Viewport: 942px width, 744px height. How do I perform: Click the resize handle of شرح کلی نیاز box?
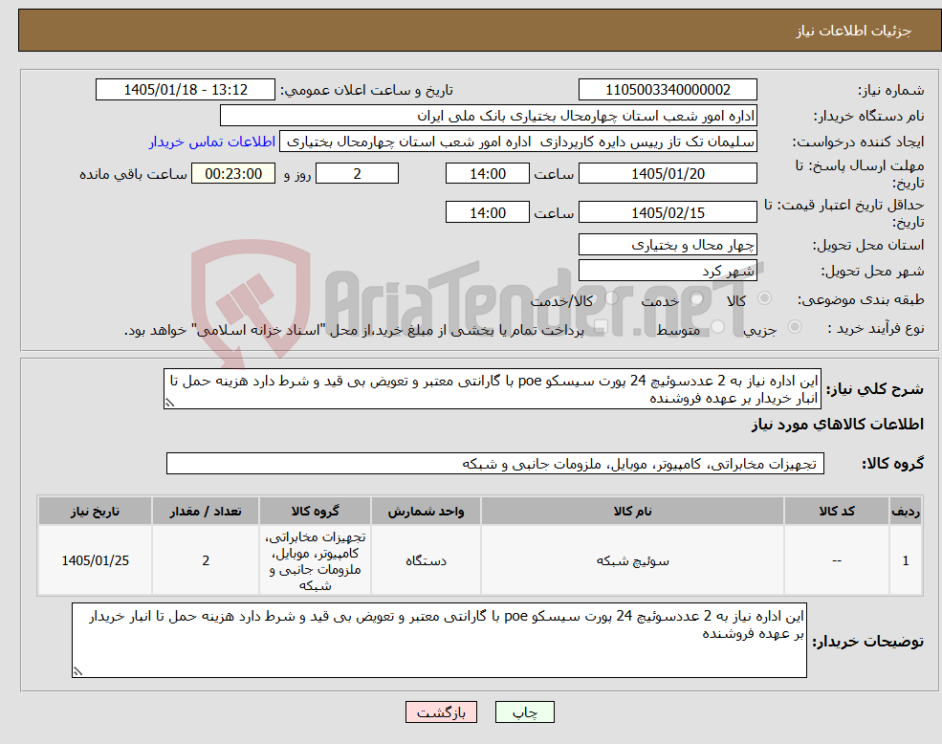169,404
